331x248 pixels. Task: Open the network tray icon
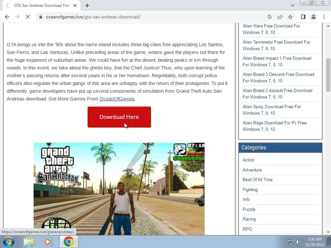click(x=291, y=242)
